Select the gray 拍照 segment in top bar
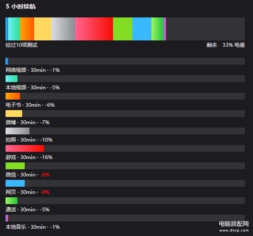The height and width of the screenshot is (236, 253). click(63, 29)
